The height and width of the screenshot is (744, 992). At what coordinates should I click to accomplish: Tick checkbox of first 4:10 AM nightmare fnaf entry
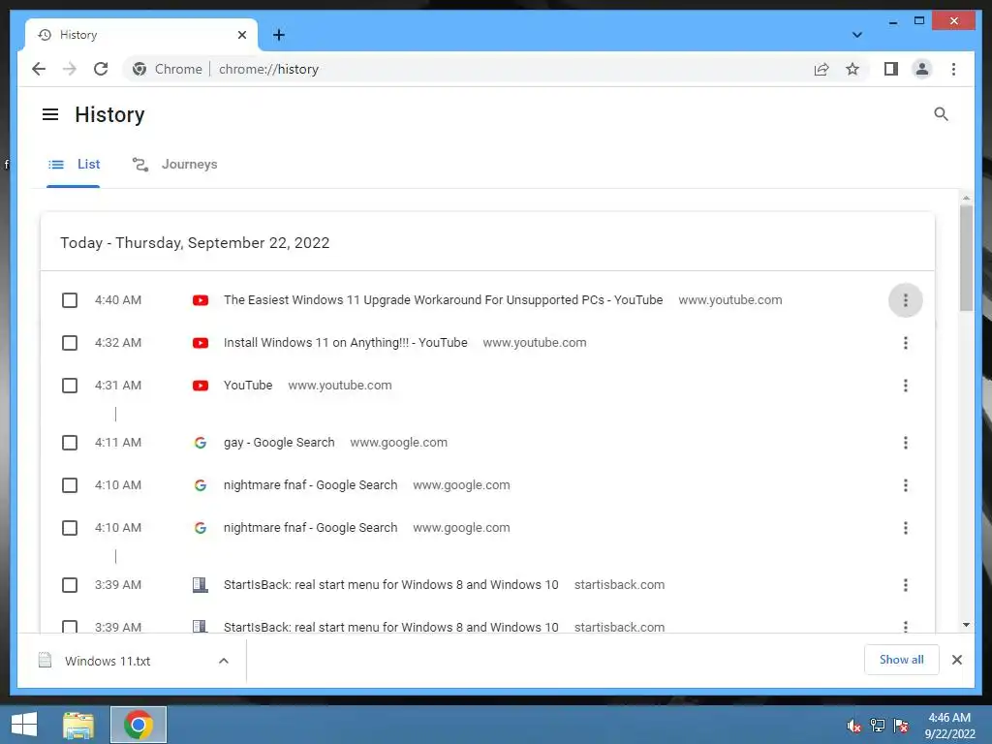coord(70,485)
